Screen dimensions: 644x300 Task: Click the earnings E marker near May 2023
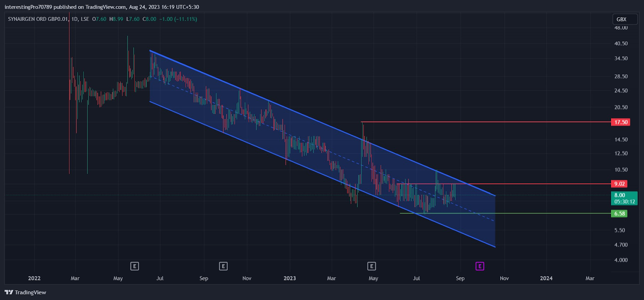click(x=372, y=266)
